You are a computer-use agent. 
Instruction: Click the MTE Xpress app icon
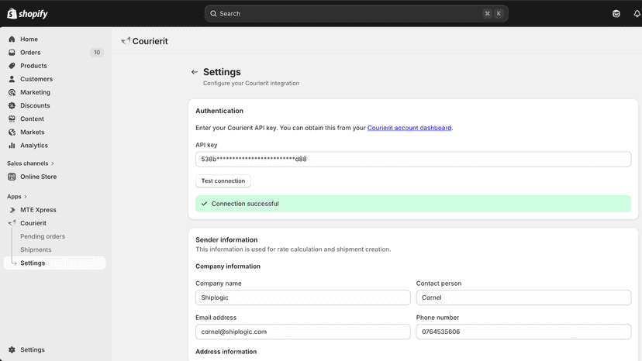(12, 210)
